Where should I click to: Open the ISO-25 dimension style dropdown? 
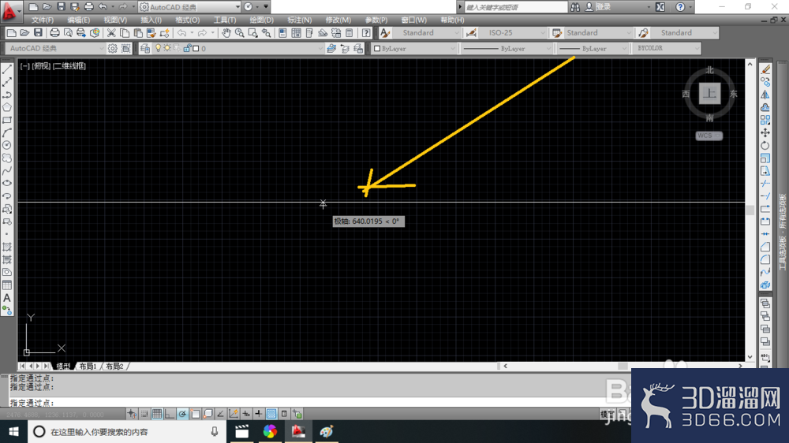click(512, 33)
